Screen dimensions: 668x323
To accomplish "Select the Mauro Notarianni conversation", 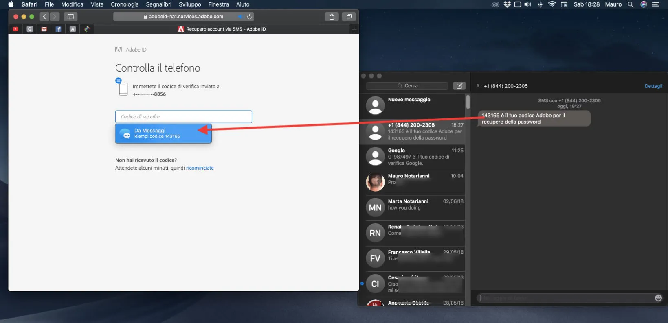I will click(x=412, y=182).
